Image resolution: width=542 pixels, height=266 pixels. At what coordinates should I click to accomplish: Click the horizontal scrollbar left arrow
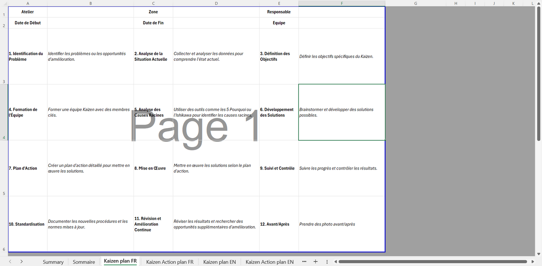point(336,261)
